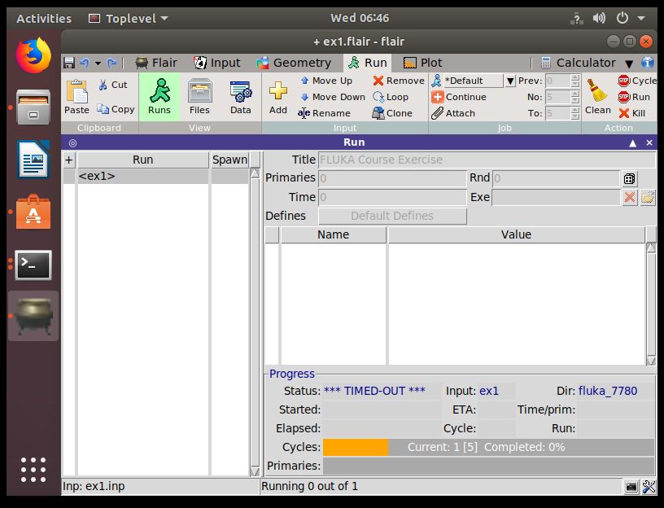The height and width of the screenshot is (508, 664).
Task: Open the Geometry tab
Action: pyautogui.click(x=294, y=63)
